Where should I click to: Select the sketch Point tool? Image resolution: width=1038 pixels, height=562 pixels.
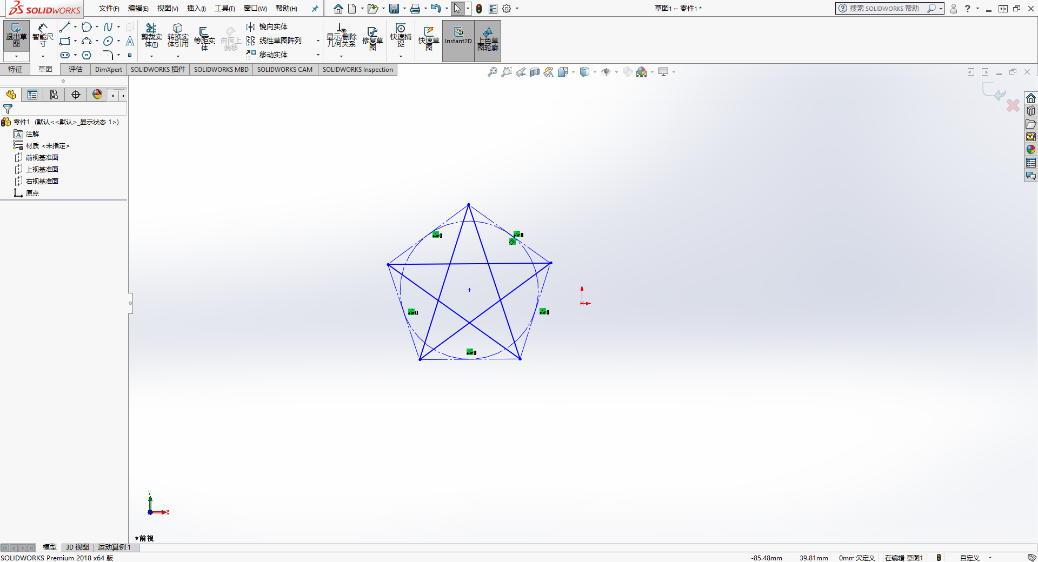coord(130,55)
